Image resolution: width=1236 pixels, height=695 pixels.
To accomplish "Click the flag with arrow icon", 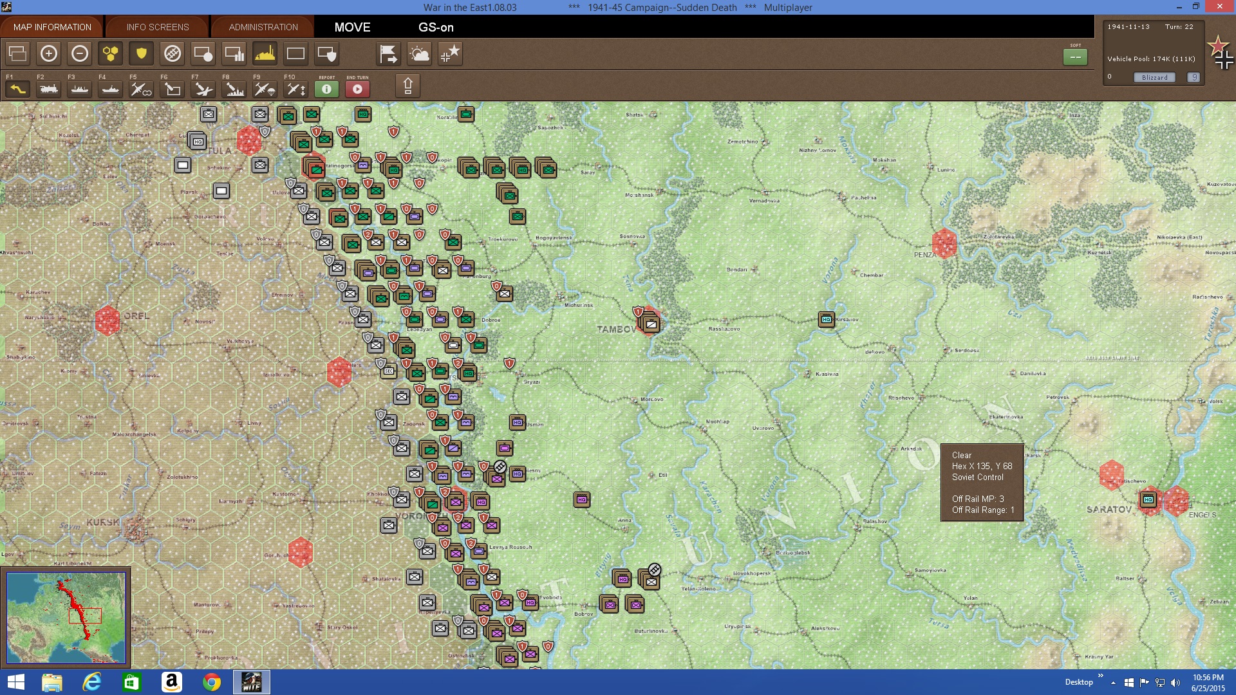I will click(388, 53).
